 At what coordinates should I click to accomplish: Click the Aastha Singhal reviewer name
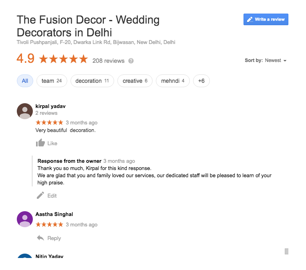54,214
